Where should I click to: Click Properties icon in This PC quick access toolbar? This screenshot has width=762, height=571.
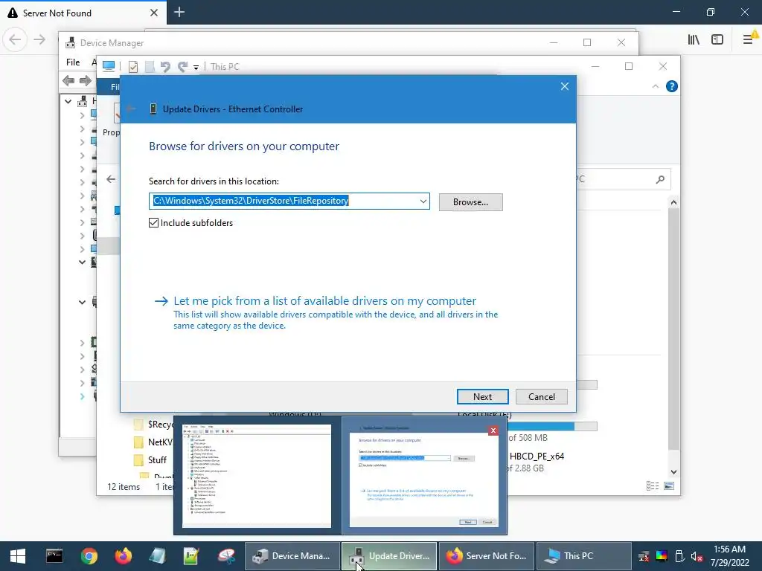click(x=133, y=66)
